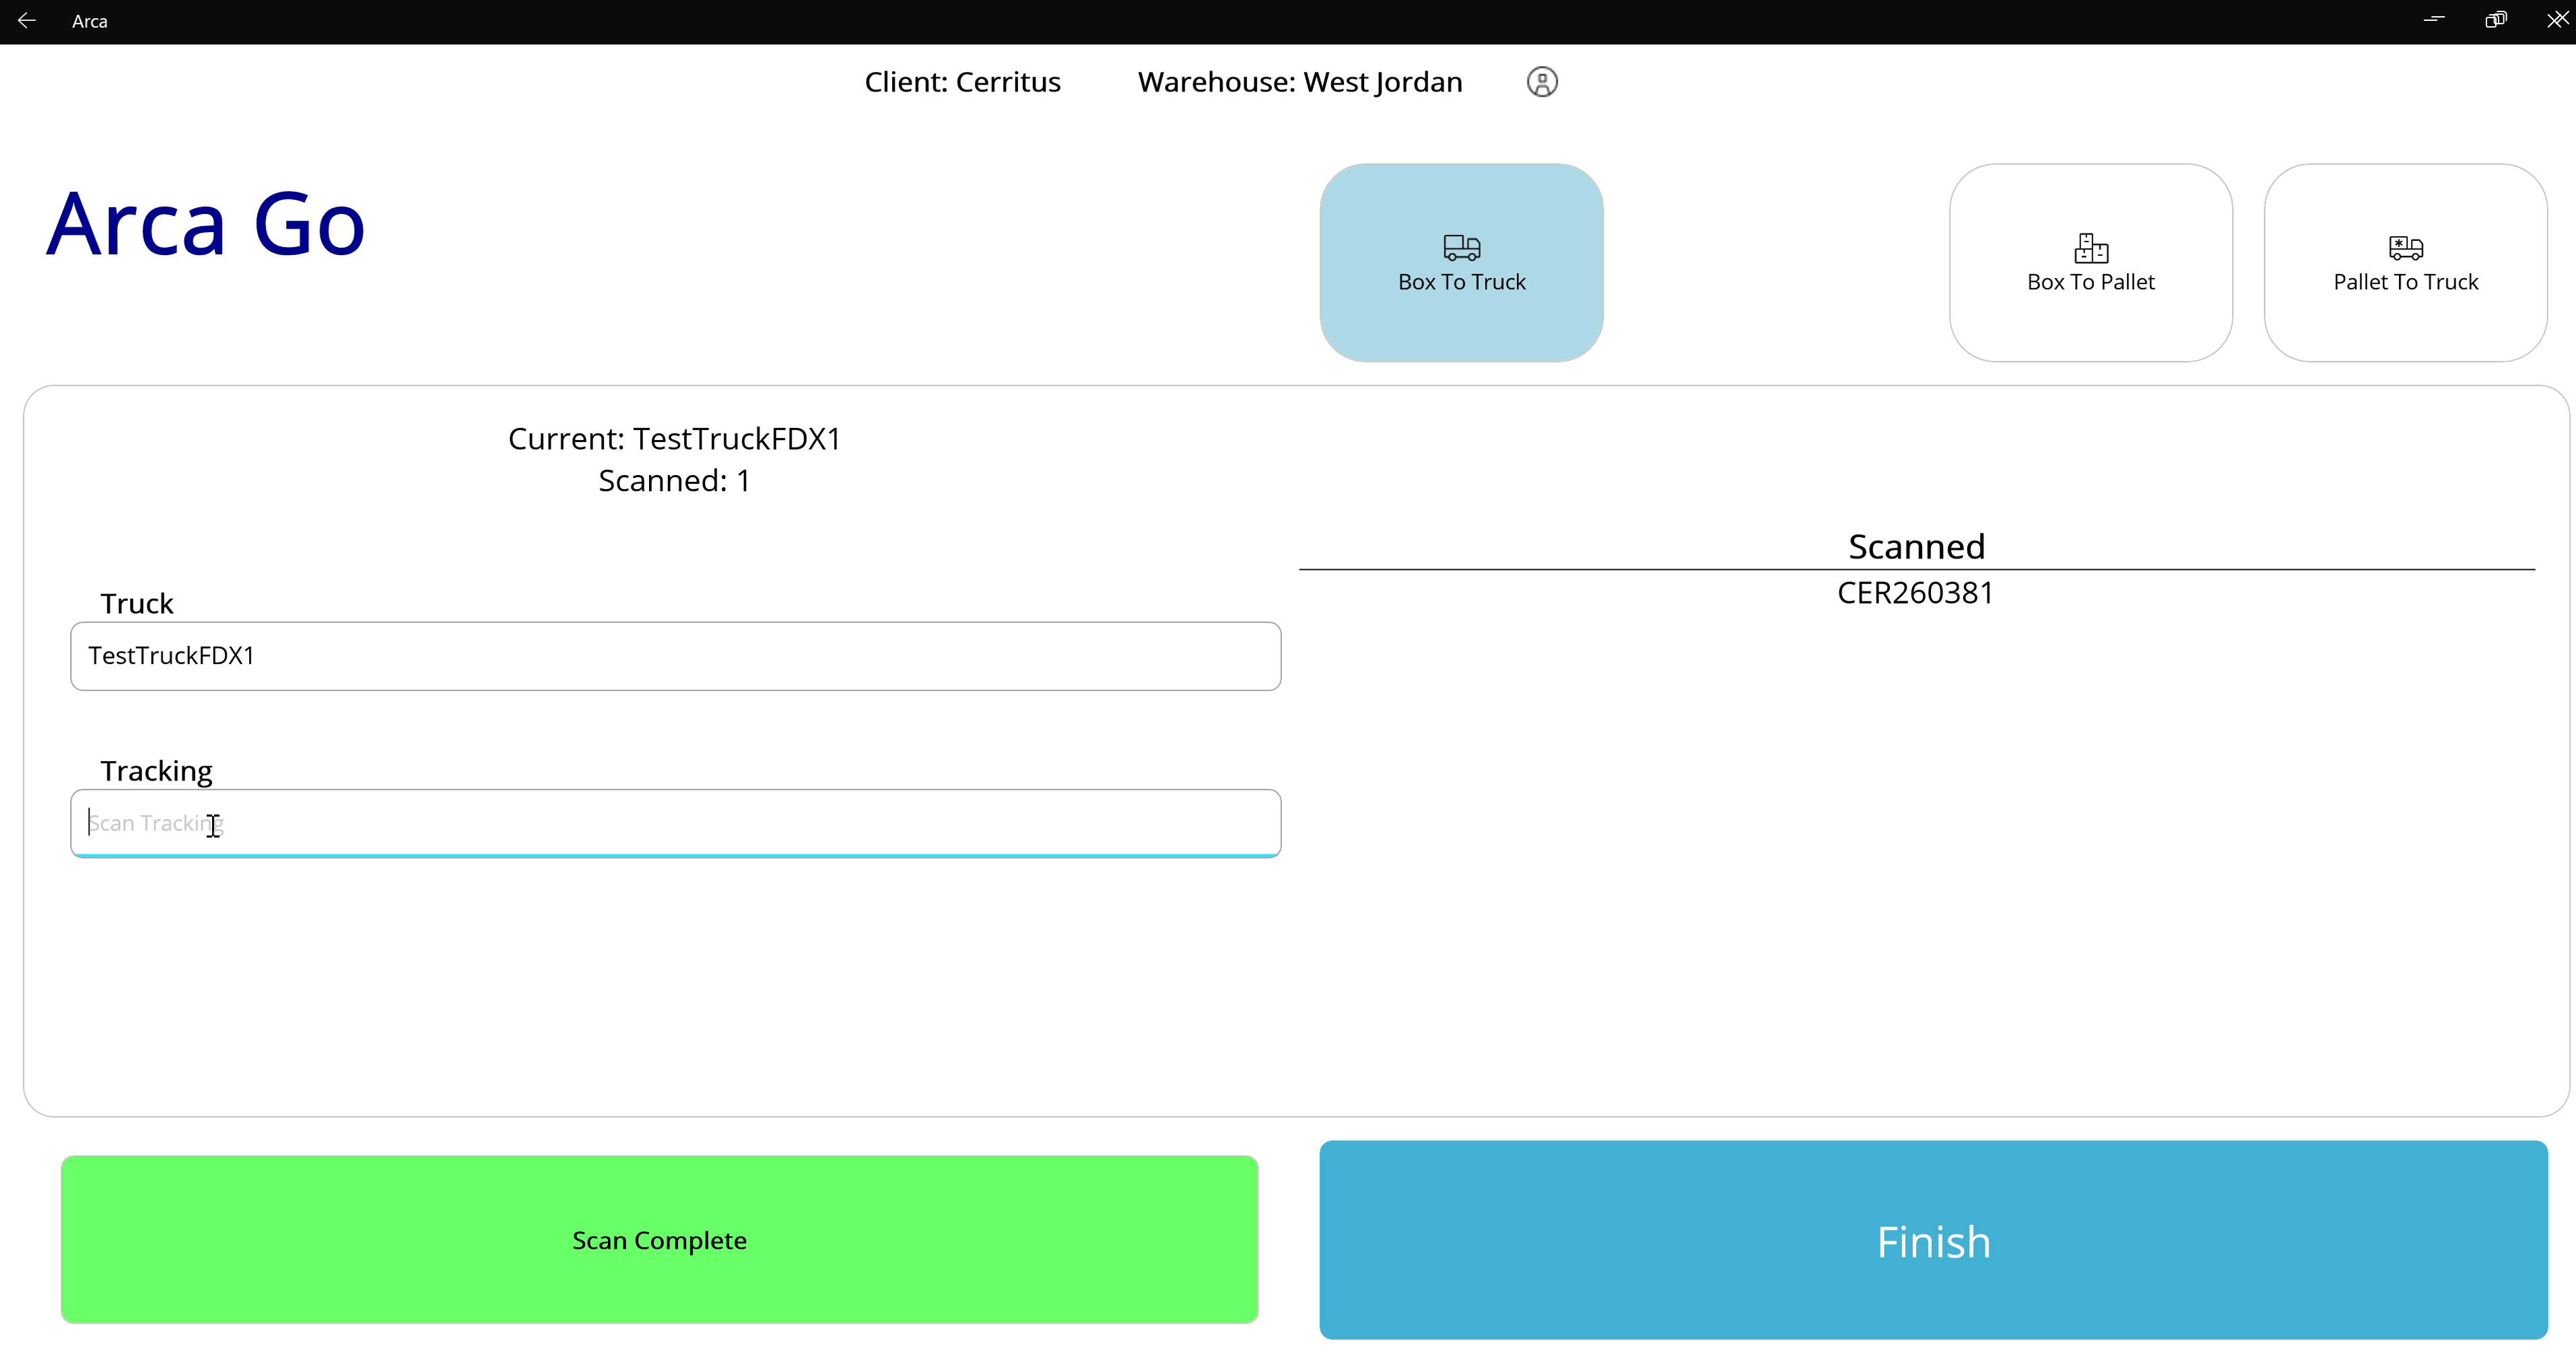
Task: Select the Box To Truck mode
Action: tap(1461, 263)
